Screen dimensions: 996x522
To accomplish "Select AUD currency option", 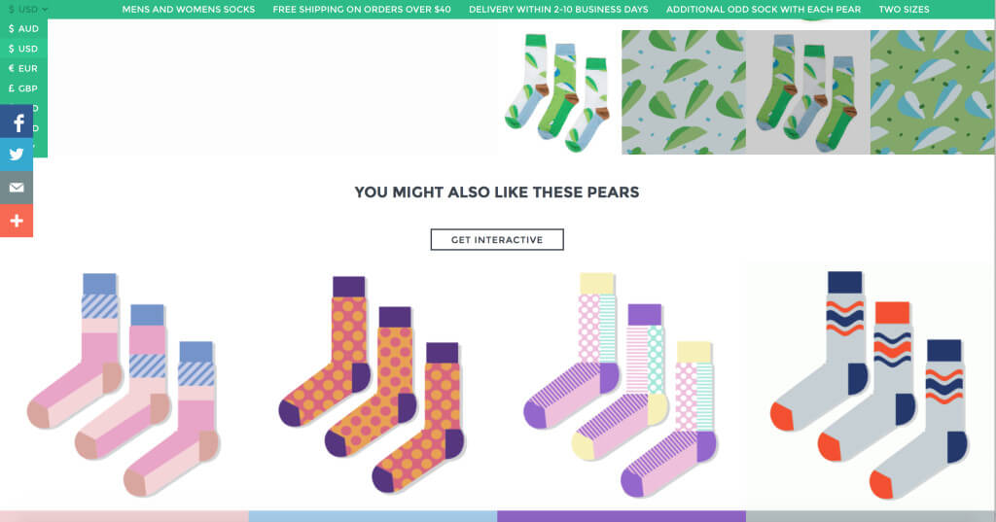I will point(23,29).
